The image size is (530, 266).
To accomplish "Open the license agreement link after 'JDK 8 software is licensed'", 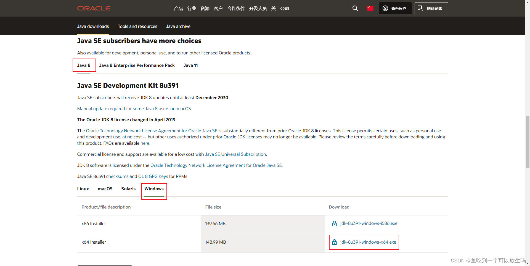I will (x=216, y=165).
